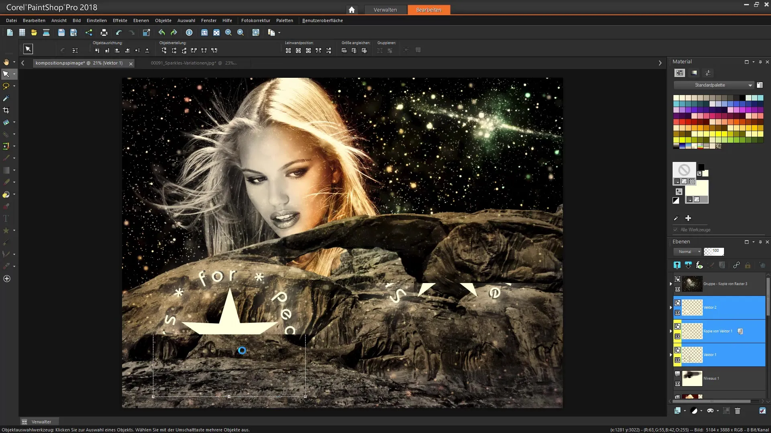Open the Objekte menu

(163, 20)
